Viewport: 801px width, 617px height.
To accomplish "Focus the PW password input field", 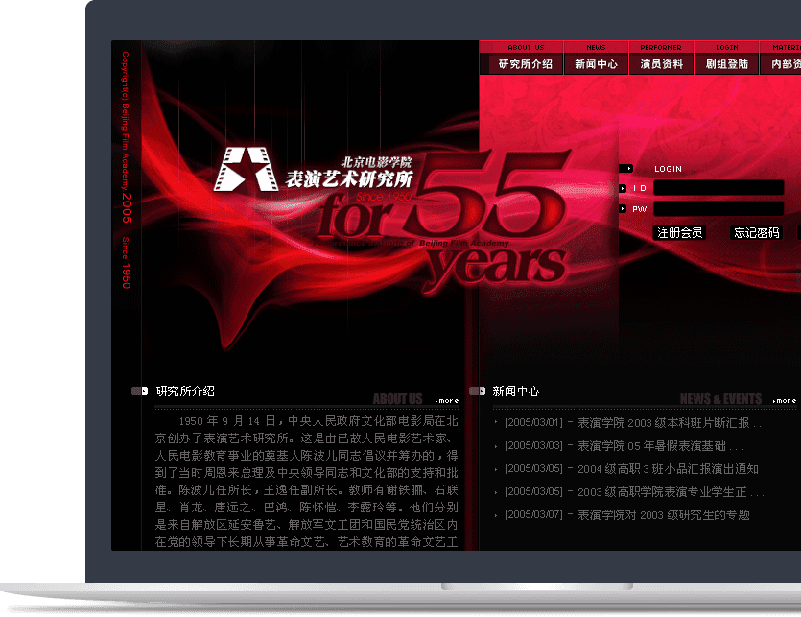I will [718, 208].
